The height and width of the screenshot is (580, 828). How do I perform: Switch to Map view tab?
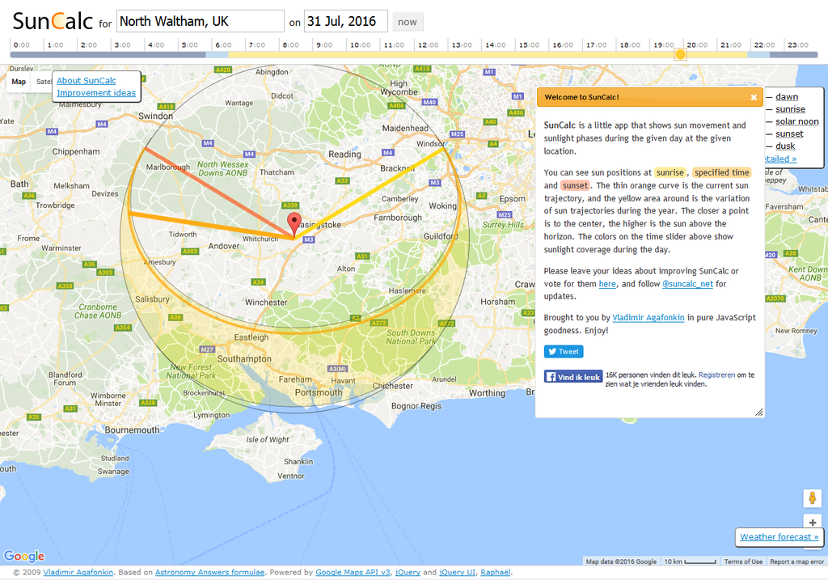point(19,82)
